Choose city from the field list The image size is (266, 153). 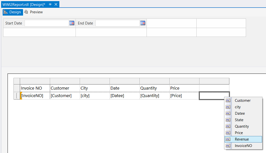pos(243,107)
